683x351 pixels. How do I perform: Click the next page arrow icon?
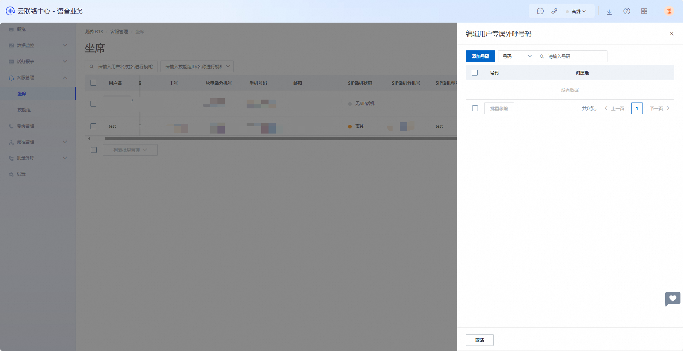(x=668, y=108)
